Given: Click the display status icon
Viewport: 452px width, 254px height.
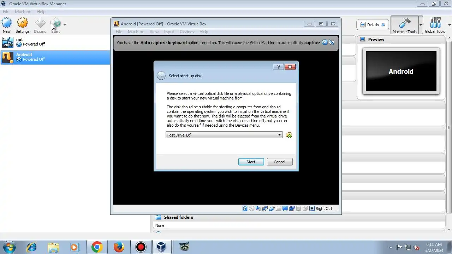Looking at the screenshot, I should tap(285, 208).
